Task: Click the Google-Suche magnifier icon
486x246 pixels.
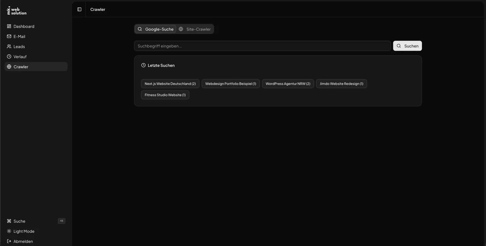Action: (140, 29)
